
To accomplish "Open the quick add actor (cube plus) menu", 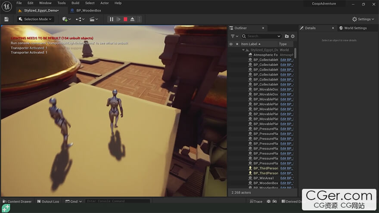I will coord(66,19).
